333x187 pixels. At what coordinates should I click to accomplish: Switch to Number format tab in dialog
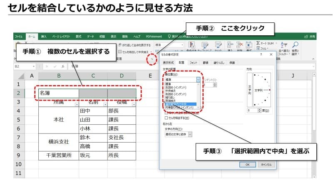tap(169, 63)
